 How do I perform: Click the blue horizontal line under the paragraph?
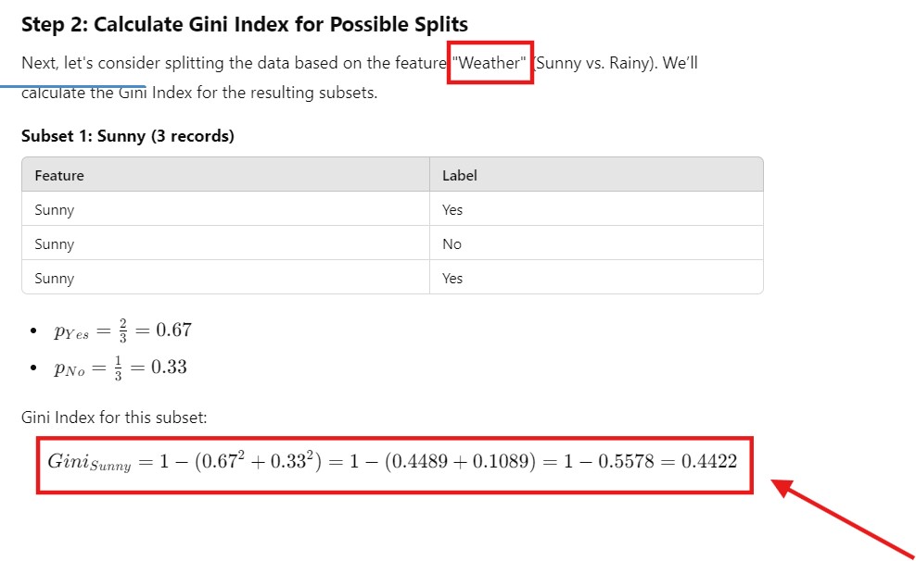click(72, 85)
